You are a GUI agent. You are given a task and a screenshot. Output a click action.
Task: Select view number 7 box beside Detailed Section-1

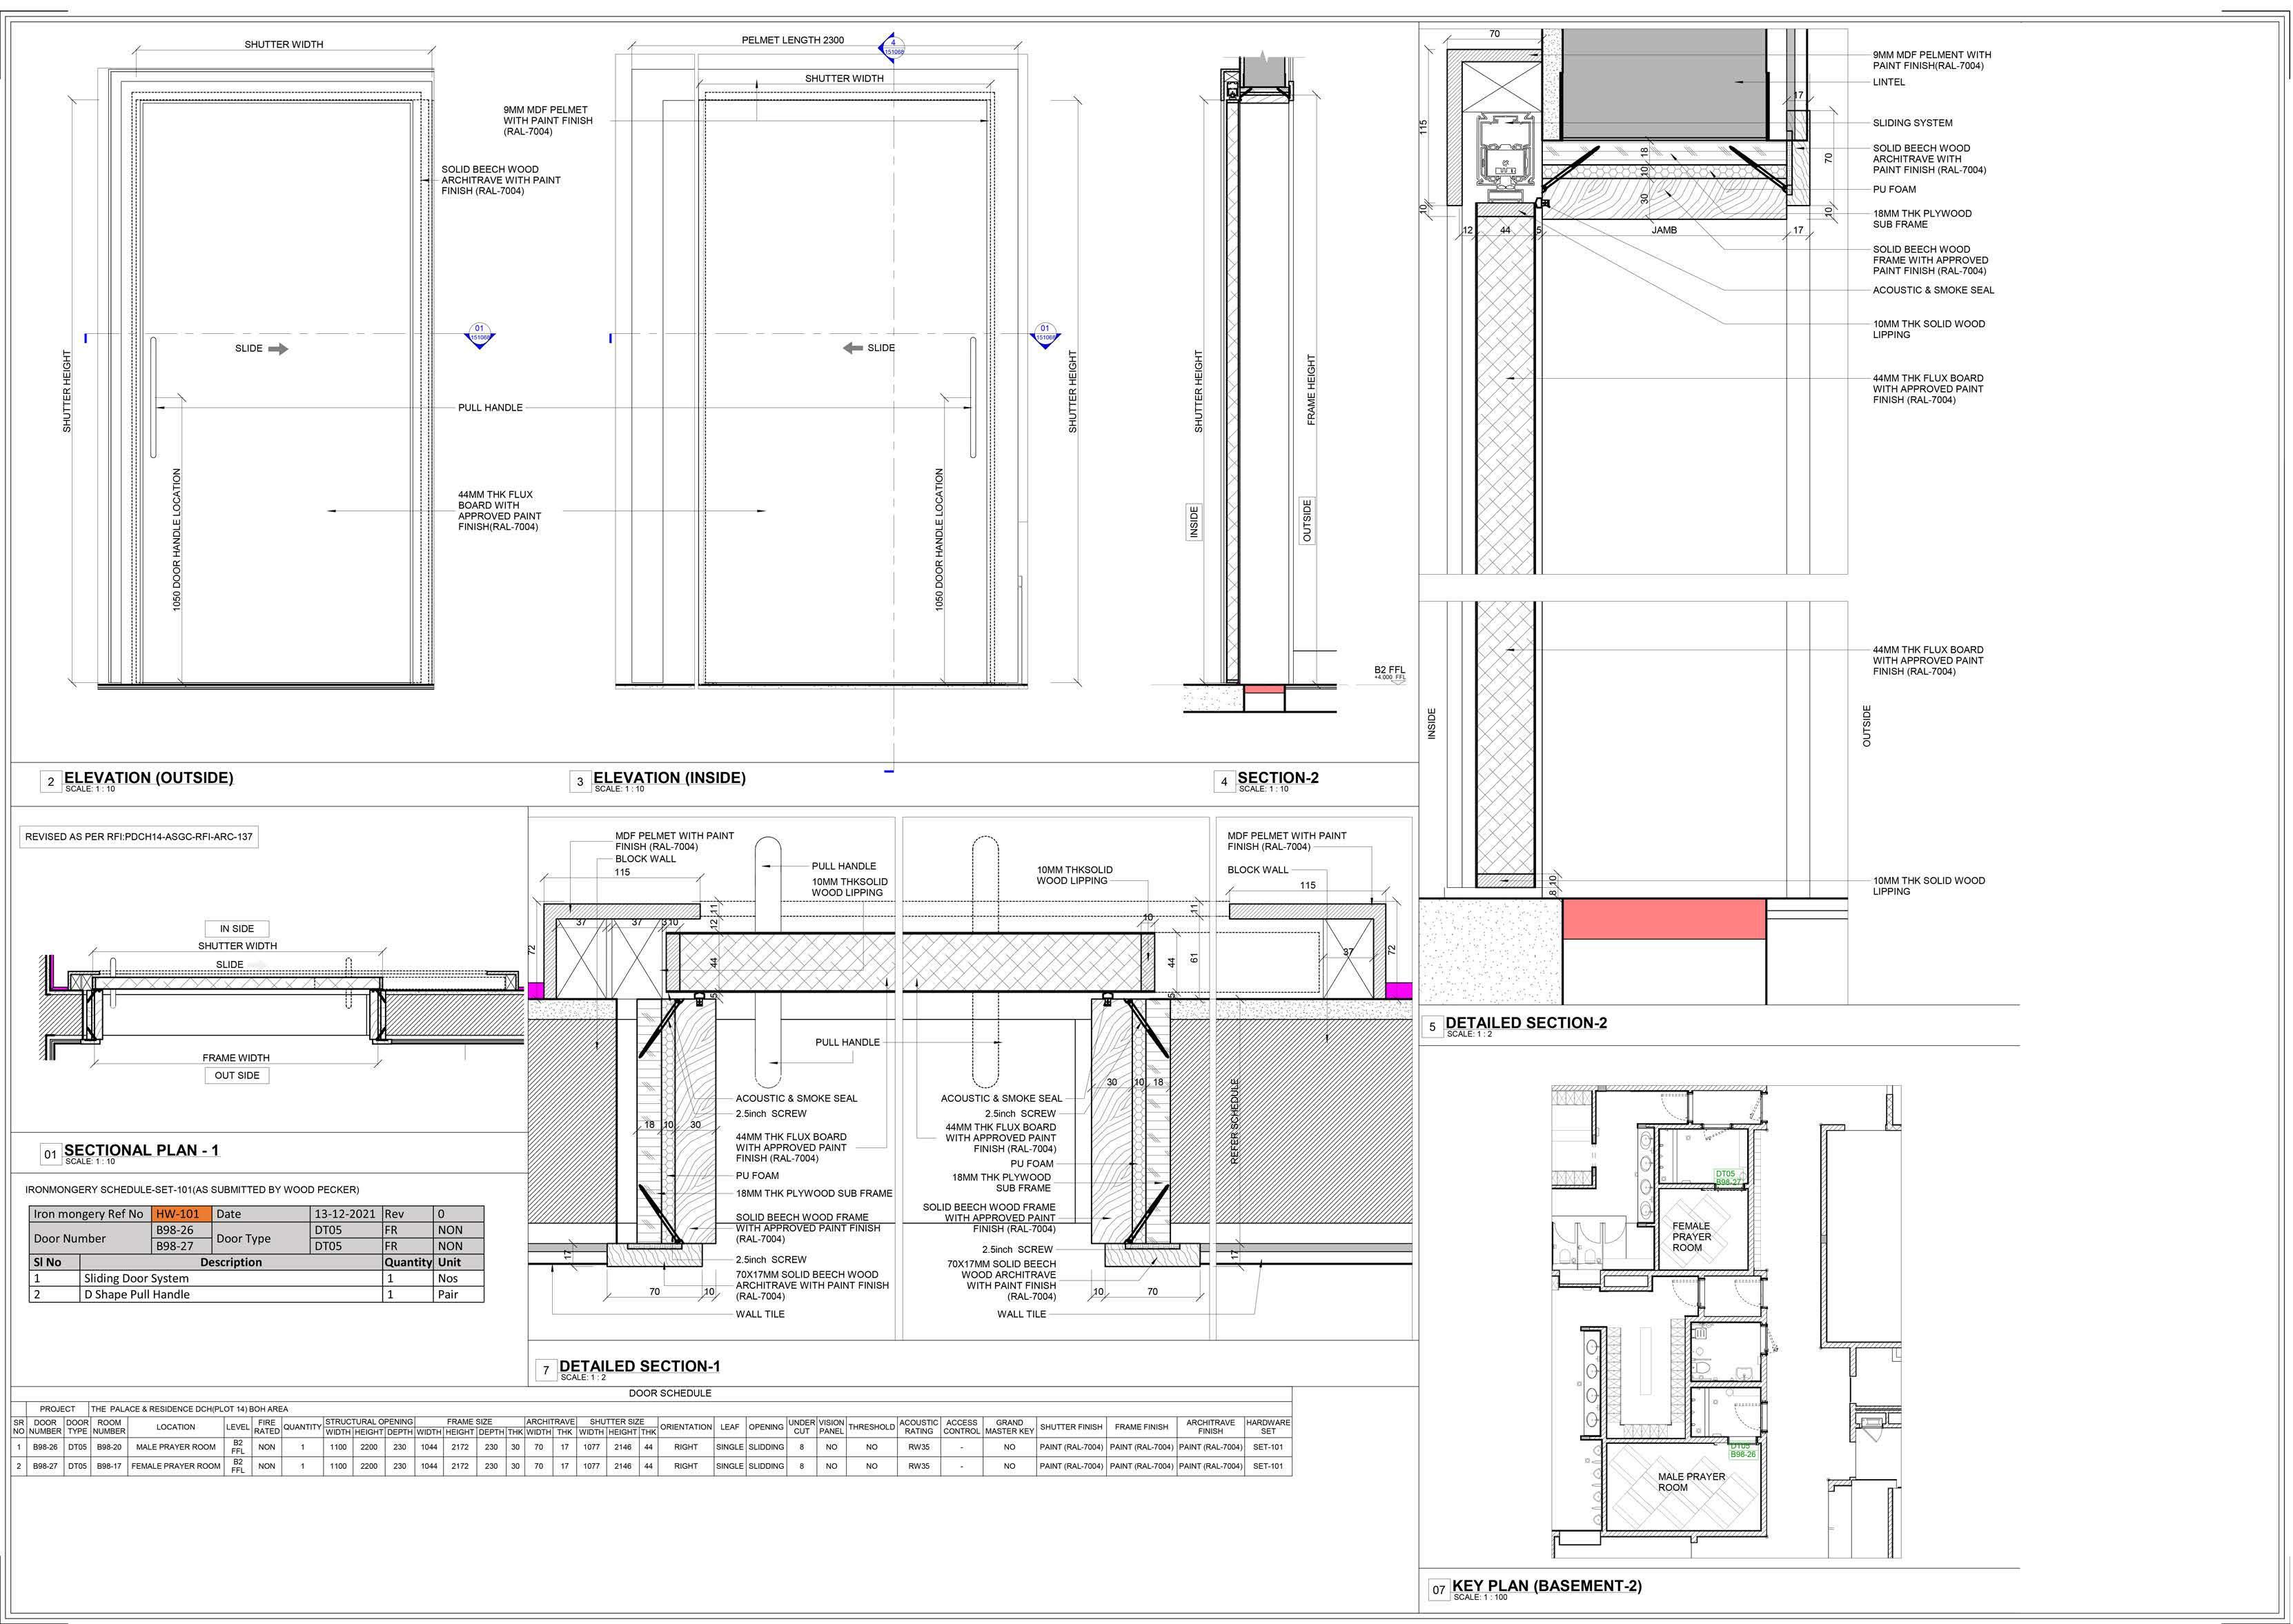coord(546,1370)
